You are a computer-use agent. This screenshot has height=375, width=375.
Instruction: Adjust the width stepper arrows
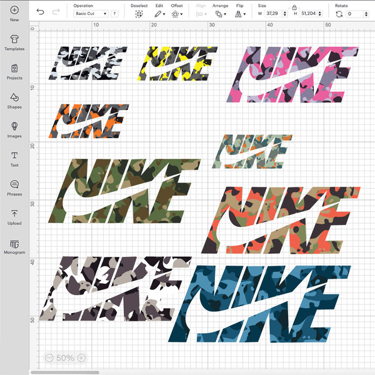pos(284,14)
